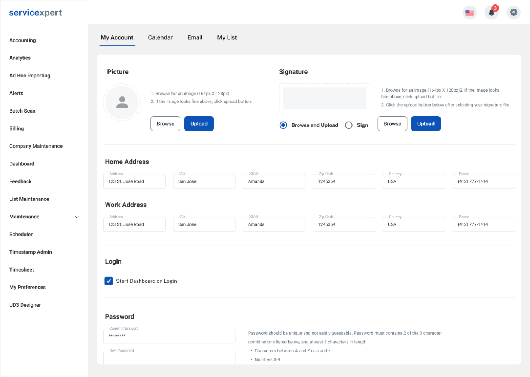
Task: Select the Sign radio option
Action: tap(349, 125)
